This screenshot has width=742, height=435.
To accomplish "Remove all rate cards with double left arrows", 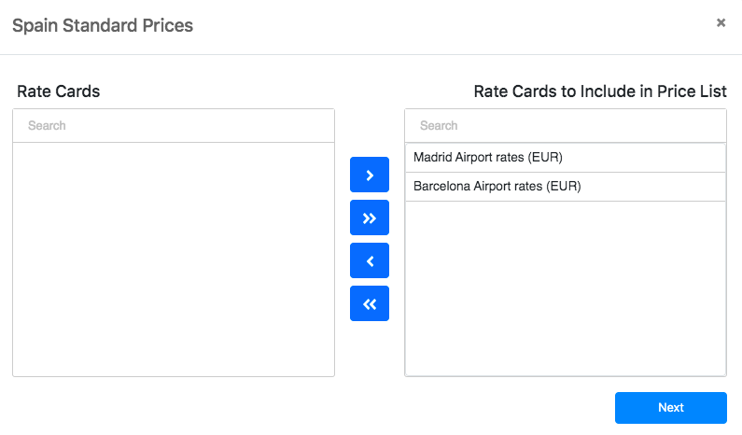I will pos(369,303).
